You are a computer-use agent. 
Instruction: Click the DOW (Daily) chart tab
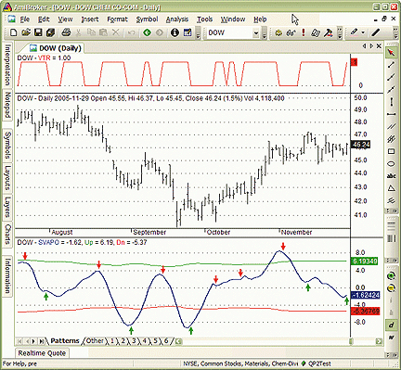(x=56, y=48)
